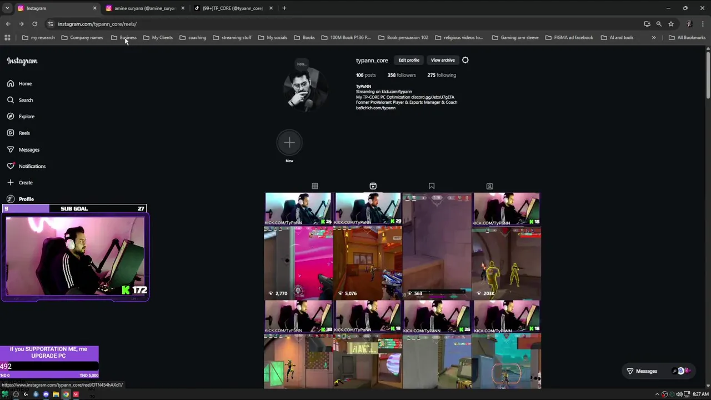Open 'My Clients' bookmark folder
This screenshot has height=400, width=711.
(158, 38)
